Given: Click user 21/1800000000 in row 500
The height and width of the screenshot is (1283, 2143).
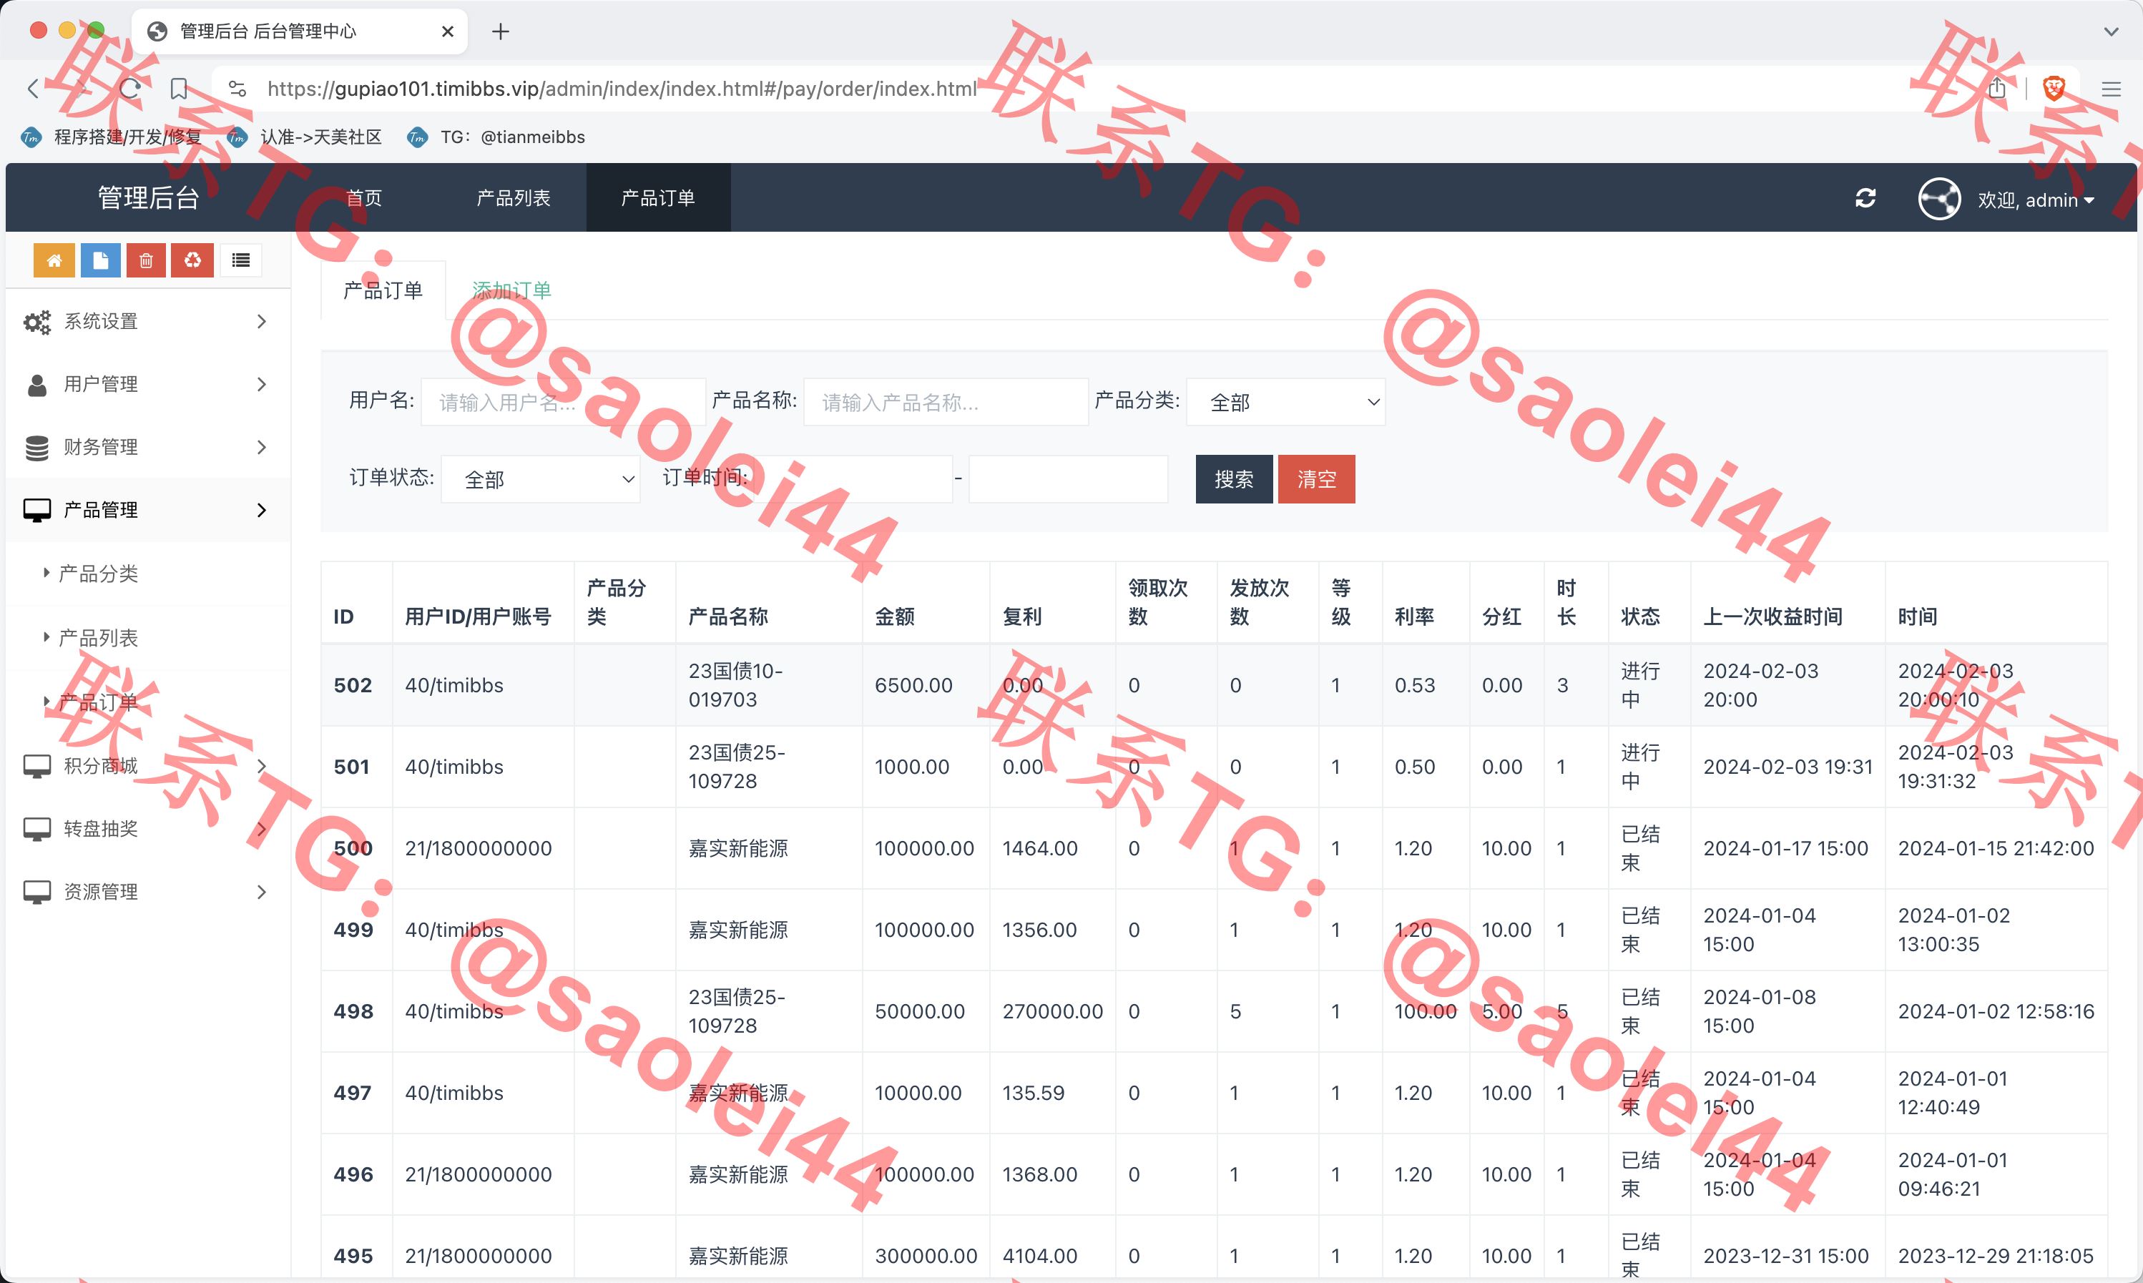Looking at the screenshot, I should point(478,848).
